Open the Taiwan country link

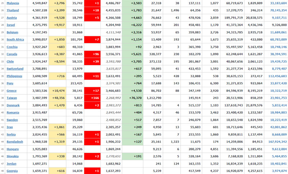pyautogui.click(x=12, y=98)
